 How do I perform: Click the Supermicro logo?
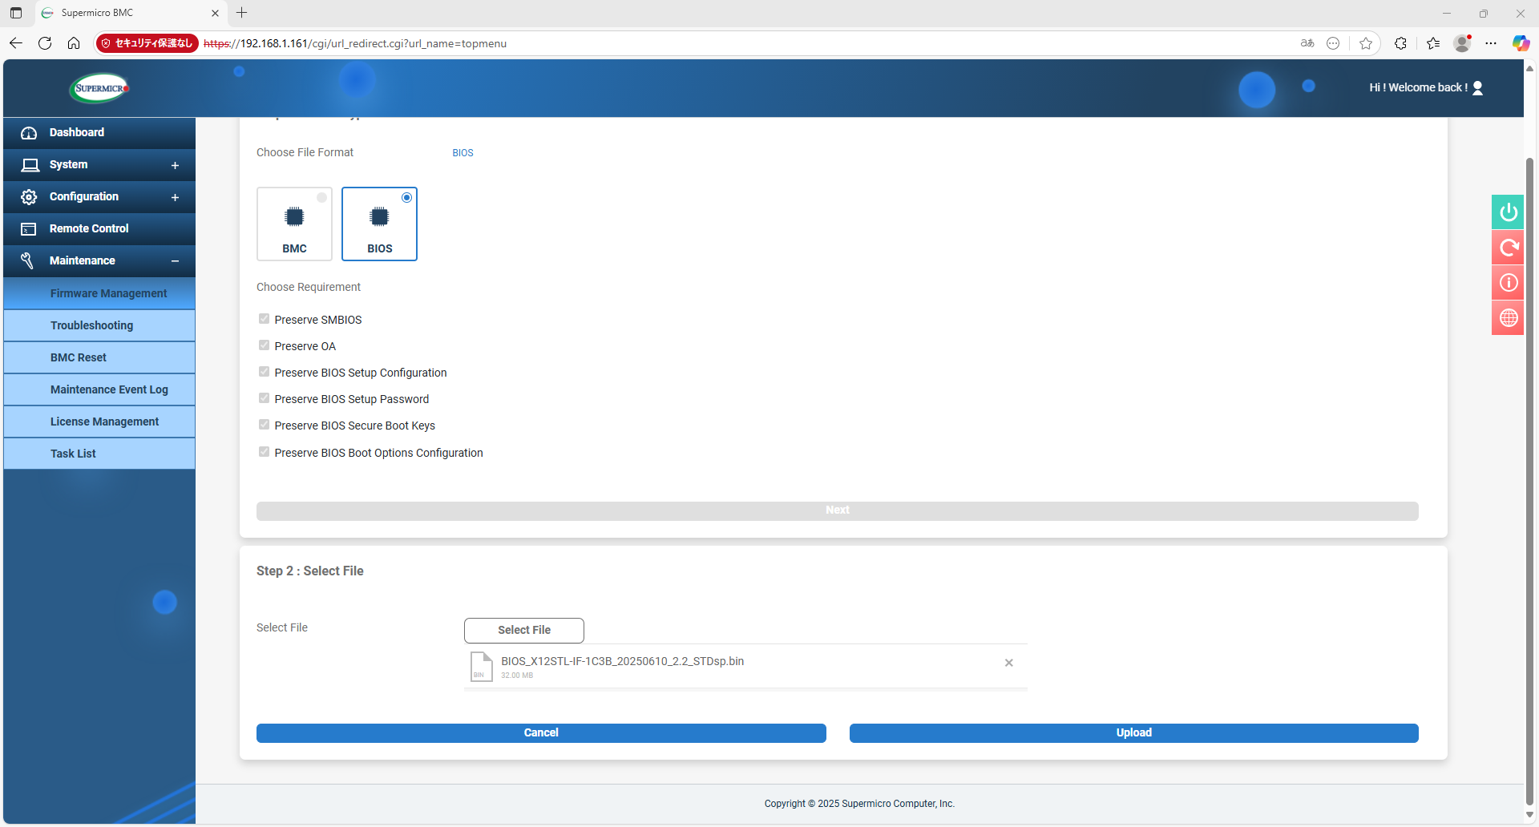tap(100, 88)
